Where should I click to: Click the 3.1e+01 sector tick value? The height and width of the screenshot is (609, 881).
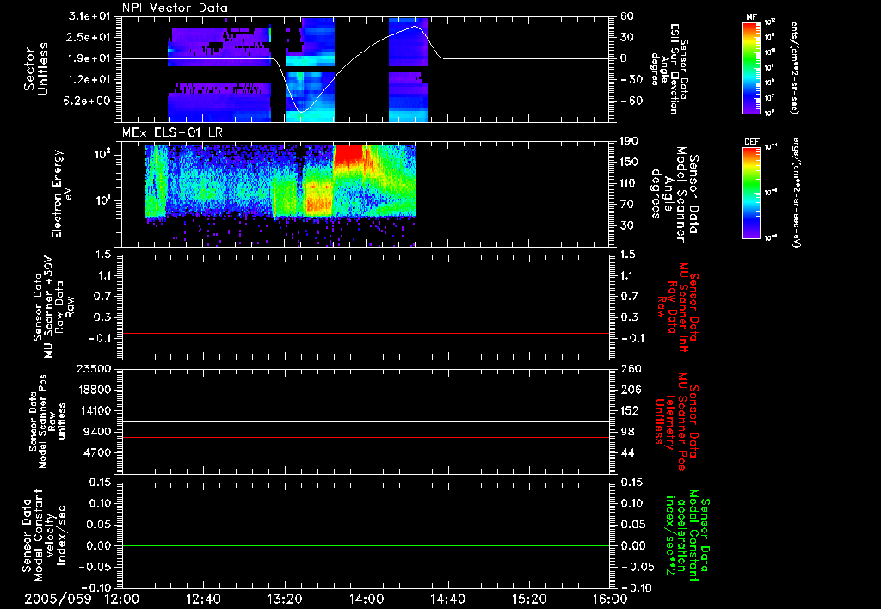click(x=89, y=16)
